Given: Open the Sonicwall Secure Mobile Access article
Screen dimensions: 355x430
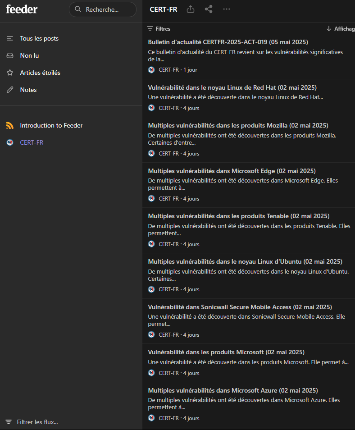Looking at the screenshot, I should (x=240, y=307).
